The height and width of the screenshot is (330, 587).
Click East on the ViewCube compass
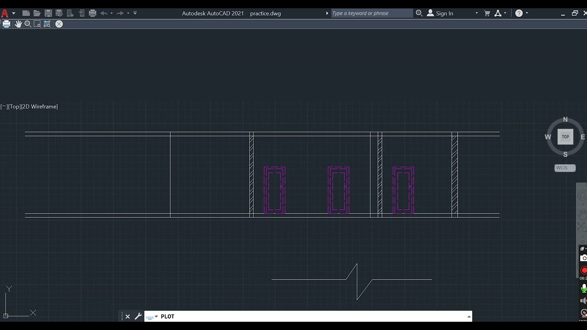tap(583, 137)
